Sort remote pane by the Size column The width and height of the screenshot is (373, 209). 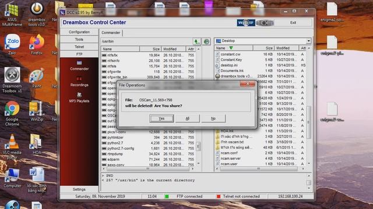tap(150, 49)
